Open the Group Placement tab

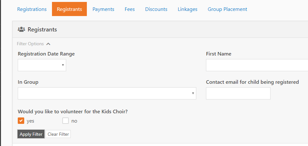pyautogui.click(x=228, y=9)
